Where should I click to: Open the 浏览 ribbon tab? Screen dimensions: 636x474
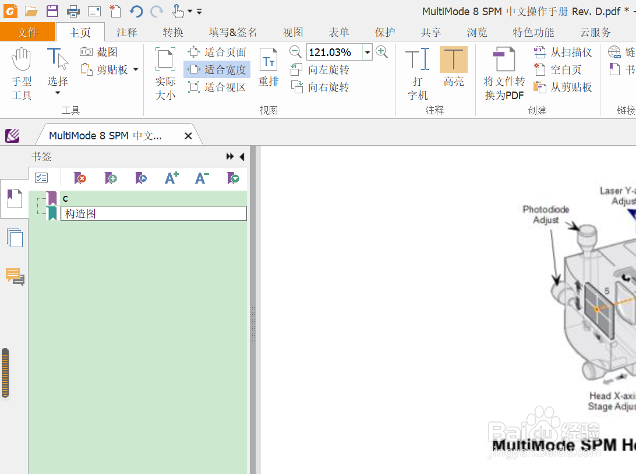coord(477,32)
